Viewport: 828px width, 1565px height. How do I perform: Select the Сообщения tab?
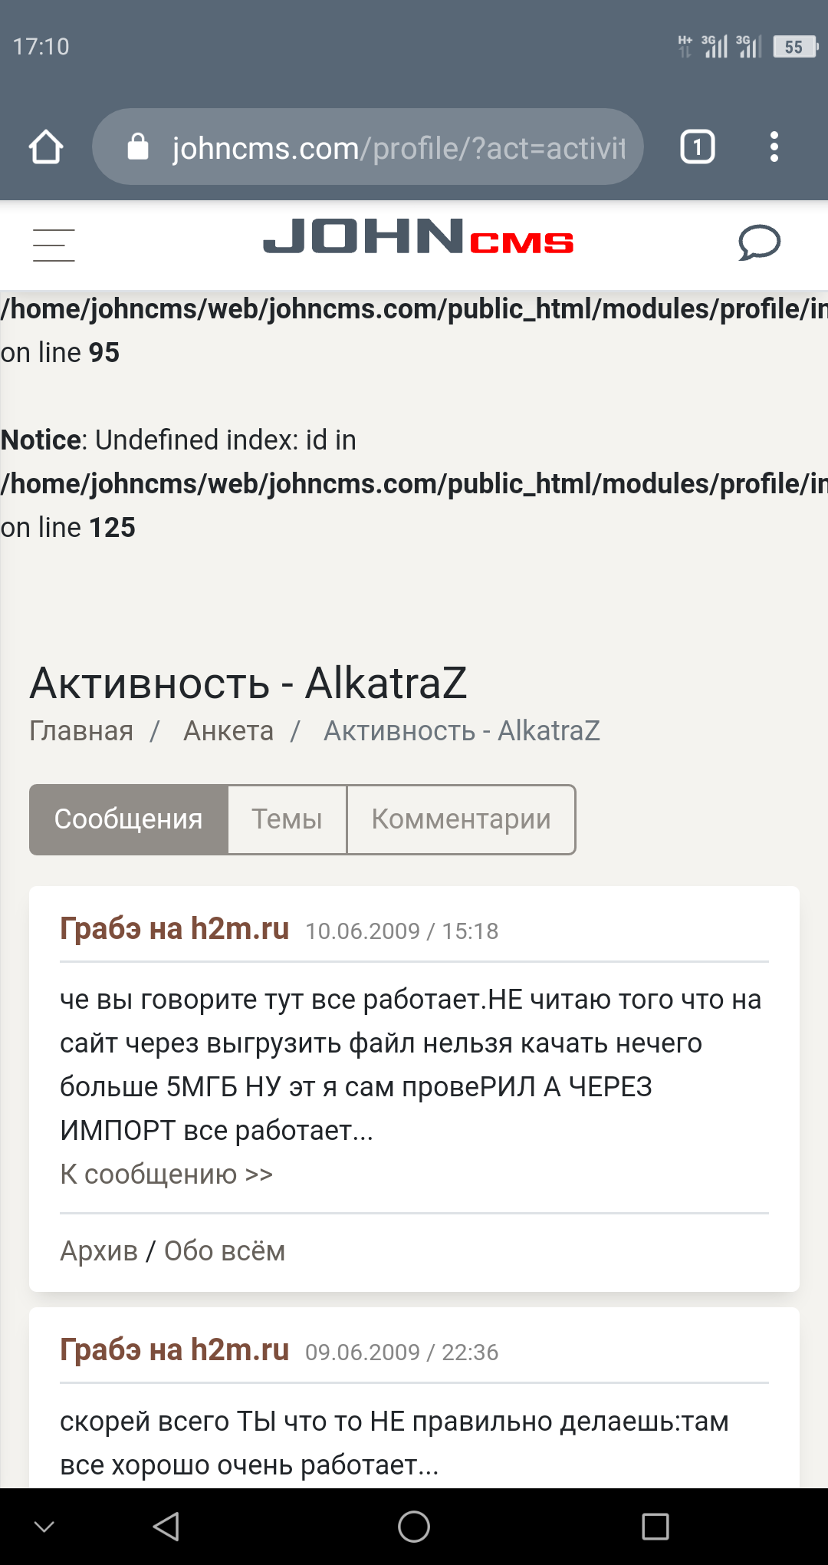point(129,819)
